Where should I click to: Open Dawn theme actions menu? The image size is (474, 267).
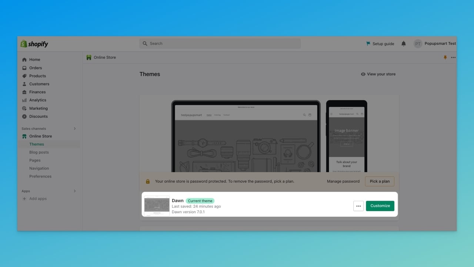pyautogui.click(x=358, y=206)
